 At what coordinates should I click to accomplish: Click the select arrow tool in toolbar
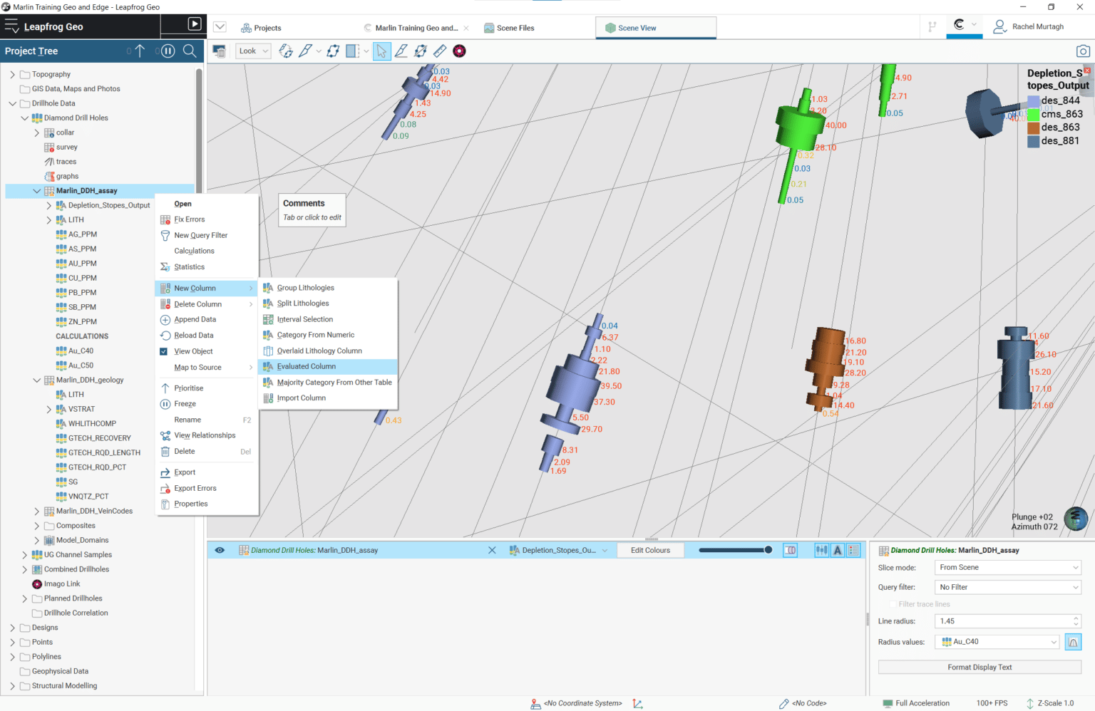381,51
